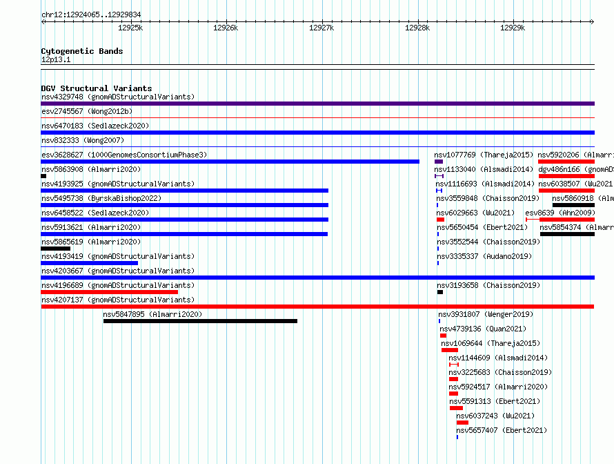Open nsv5860918 variant label

pos(583,198)
